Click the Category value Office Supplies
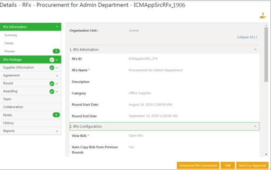The height and width of the screenshot is (170, 271). [140, 93]
